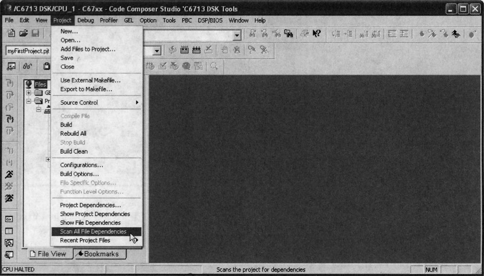Select Show File Dependencies
The image size is (484, 276).
click(96, 223)
